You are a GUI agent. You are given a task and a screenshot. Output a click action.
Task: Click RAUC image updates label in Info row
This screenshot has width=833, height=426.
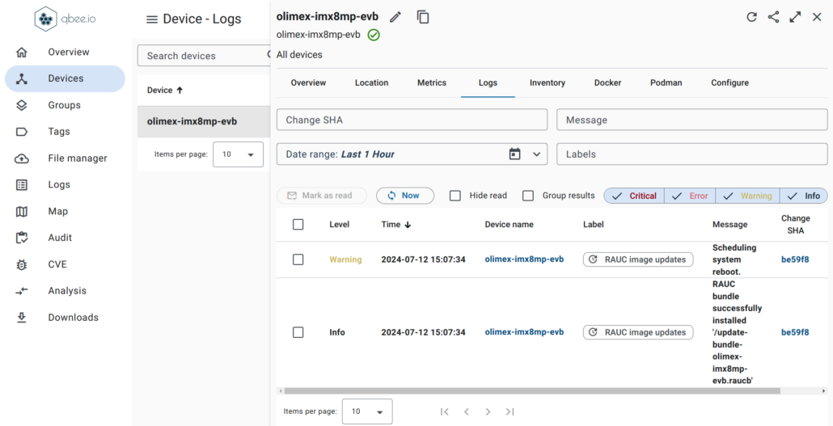coord(638,332)
